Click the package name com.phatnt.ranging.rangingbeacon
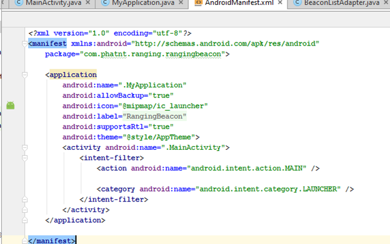Viewport: 390px width, 244px height. (x=152, y=54)
